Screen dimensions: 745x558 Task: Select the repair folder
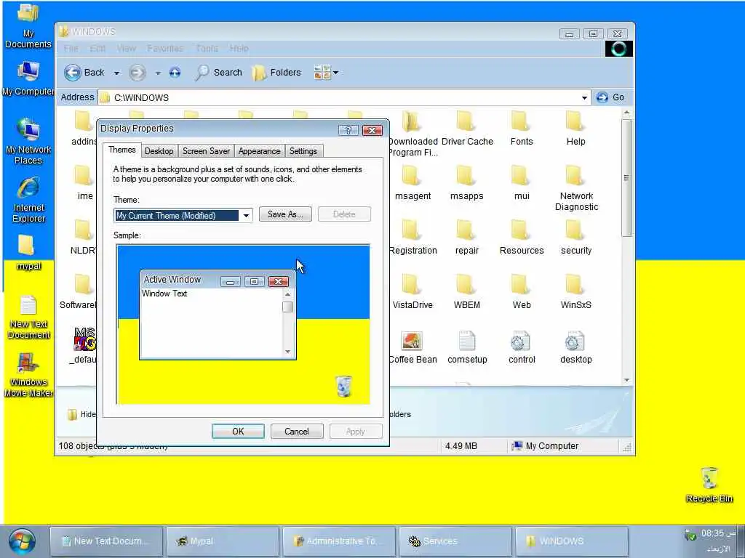coord(466,238)
